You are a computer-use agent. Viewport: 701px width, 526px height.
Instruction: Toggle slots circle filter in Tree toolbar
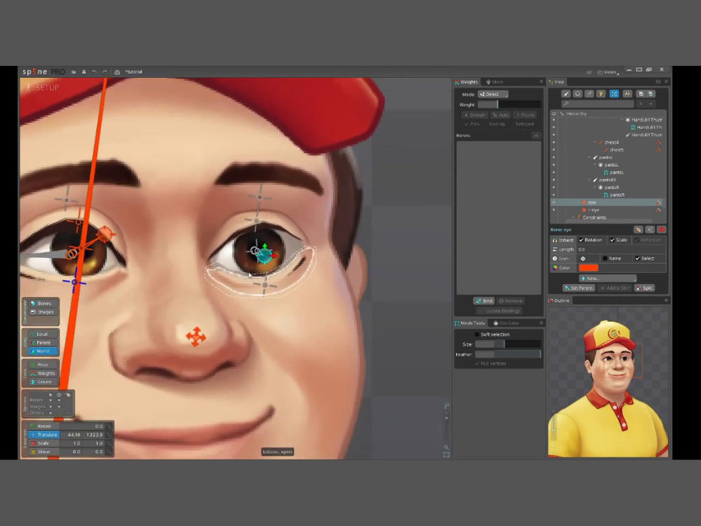pos(578,93)
